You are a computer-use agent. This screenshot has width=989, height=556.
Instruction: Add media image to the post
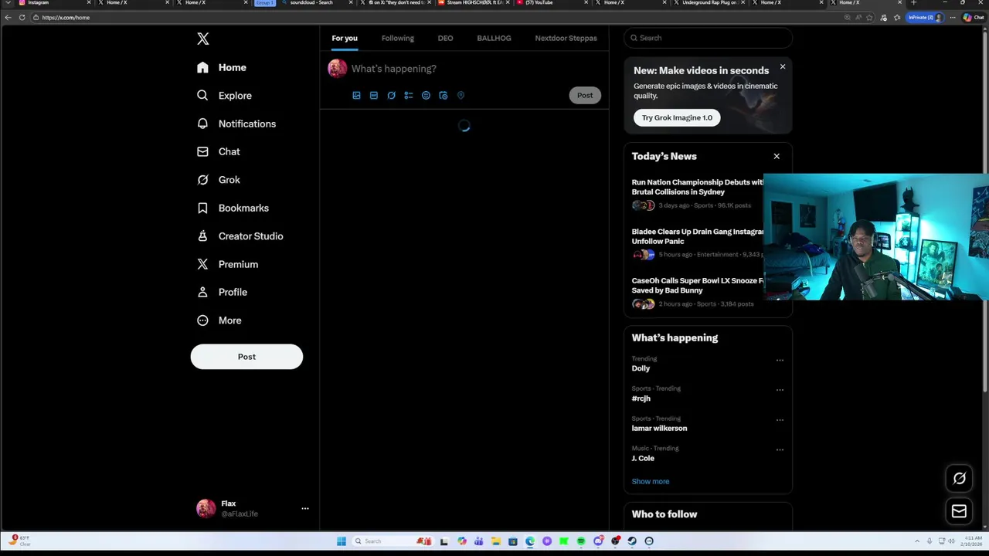click(356, 96)
